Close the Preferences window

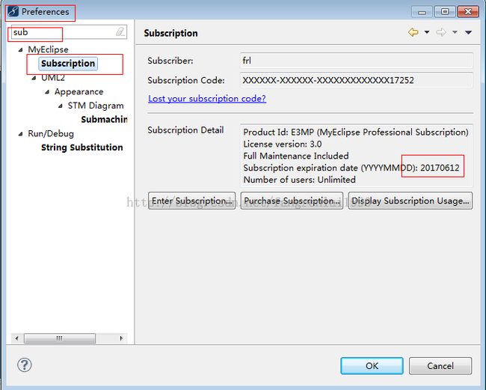coord(468,12)
